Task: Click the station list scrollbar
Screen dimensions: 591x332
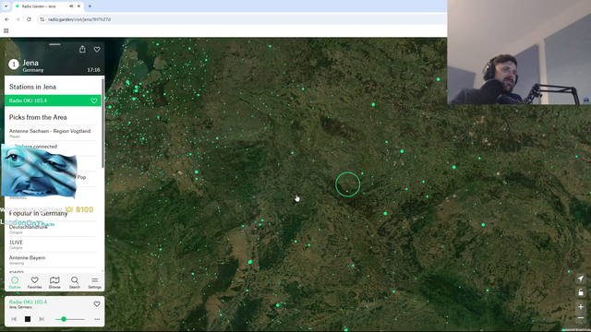Action: [103, 123]
